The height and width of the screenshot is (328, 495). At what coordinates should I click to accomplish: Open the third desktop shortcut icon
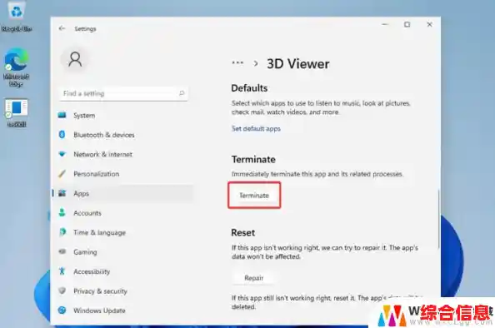pos(16,112)
